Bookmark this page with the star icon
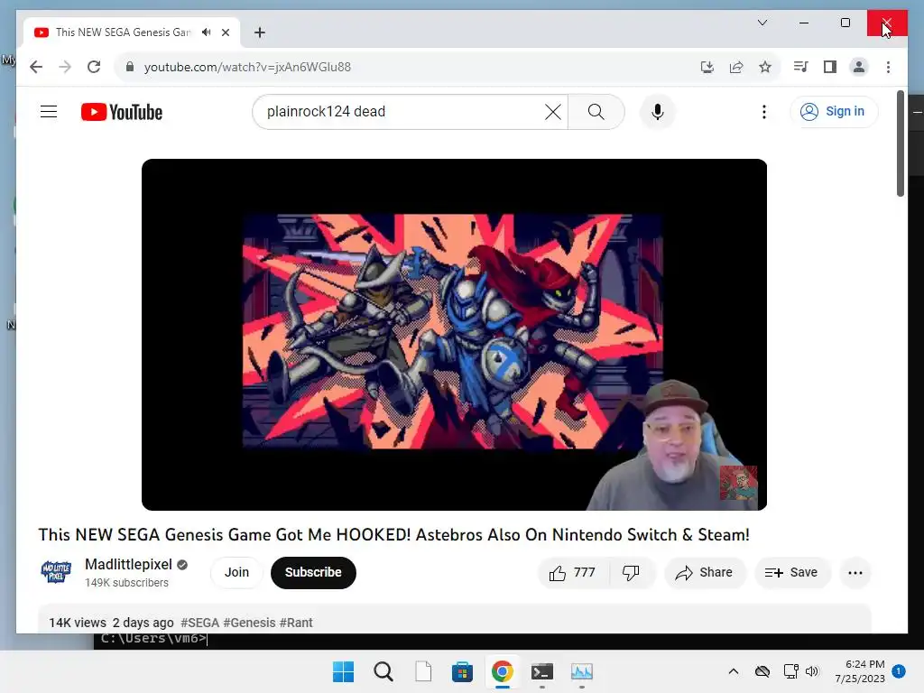924x693 pixels. point(765,67)
